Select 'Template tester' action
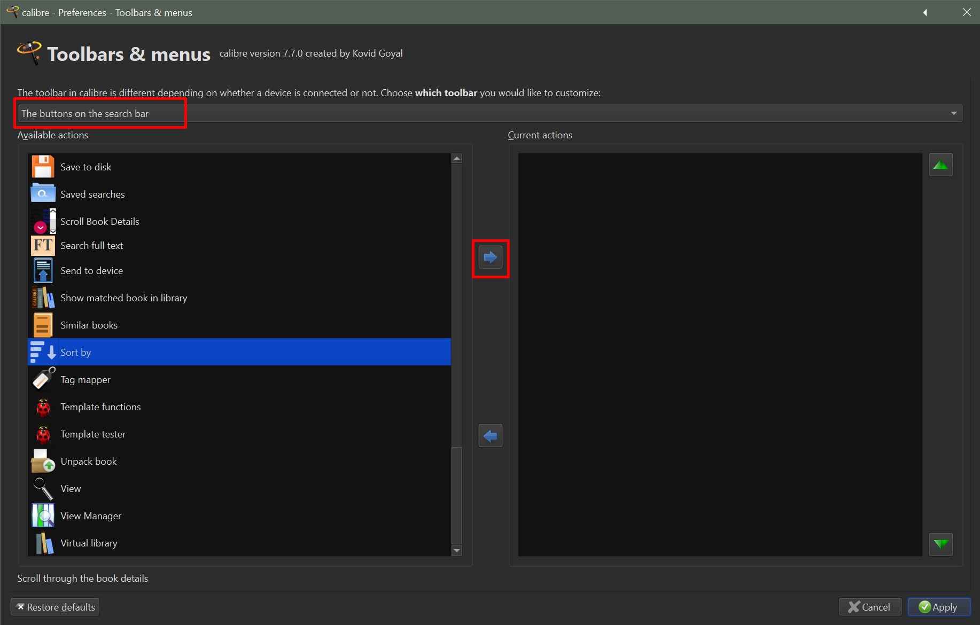Viewport: 980px width, 625px height. pyautogui.click(x=239, y=434)
